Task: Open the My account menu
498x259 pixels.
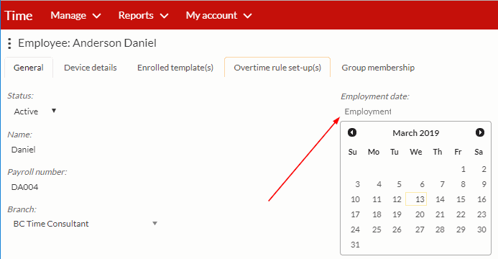Action: 219,15
